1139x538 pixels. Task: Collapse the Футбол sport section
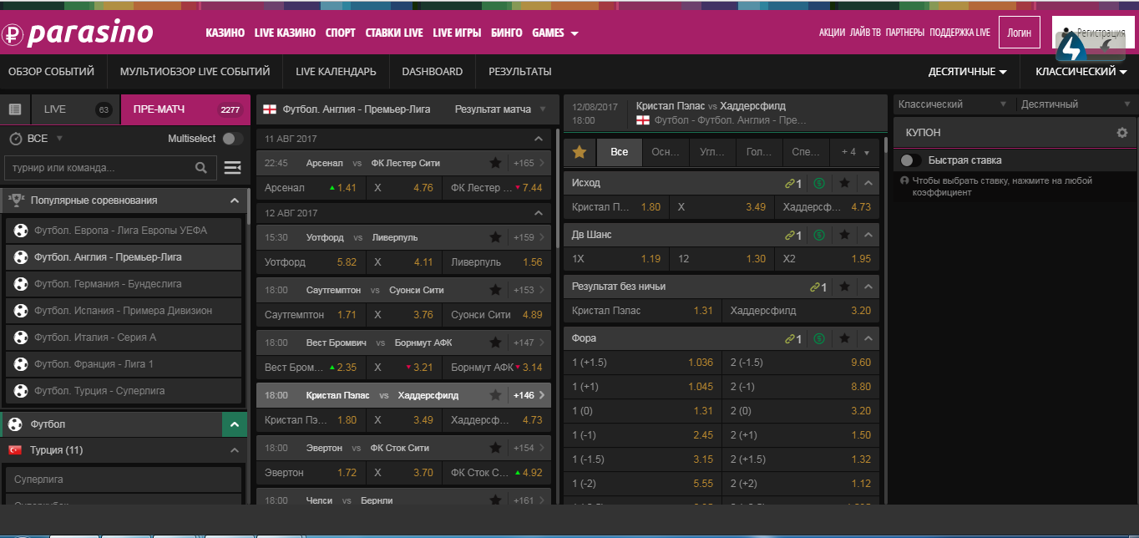pyautogui.click(x=234, y=424)
